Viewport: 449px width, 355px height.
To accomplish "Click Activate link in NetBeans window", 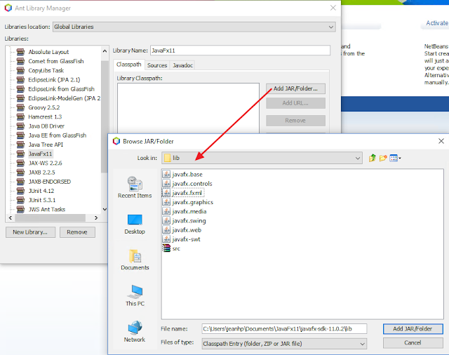I will [437, 23].
